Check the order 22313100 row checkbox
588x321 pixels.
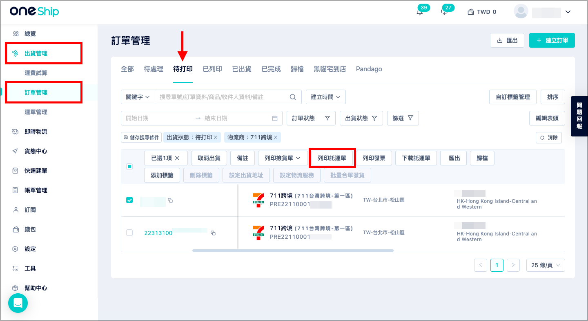(129, 233)
